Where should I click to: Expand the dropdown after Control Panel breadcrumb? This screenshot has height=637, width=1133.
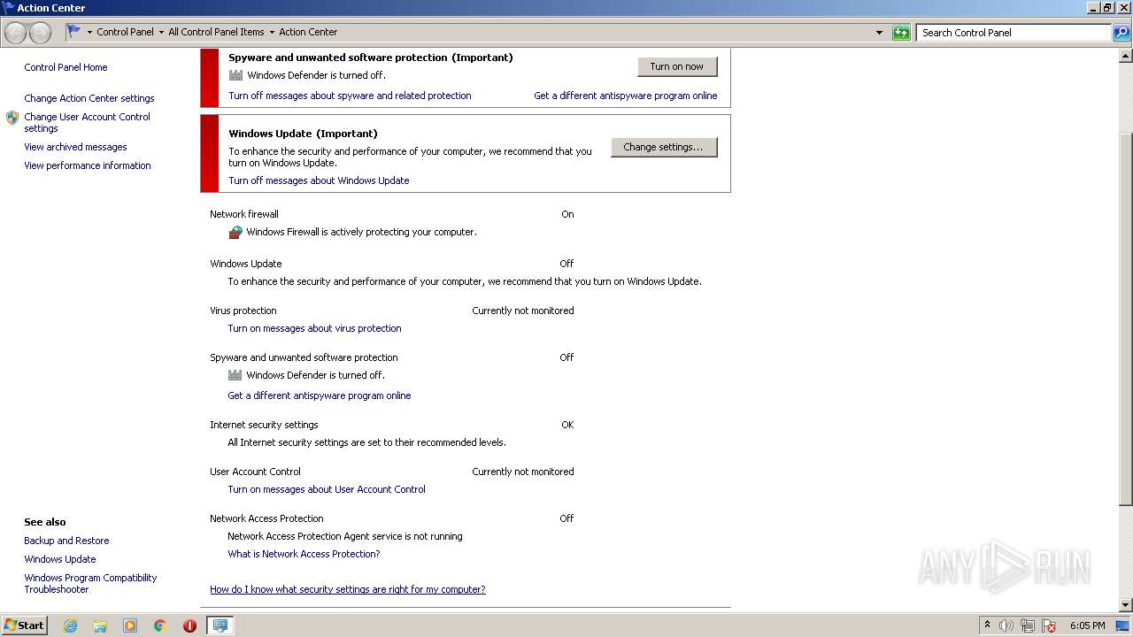coord(161,33)
